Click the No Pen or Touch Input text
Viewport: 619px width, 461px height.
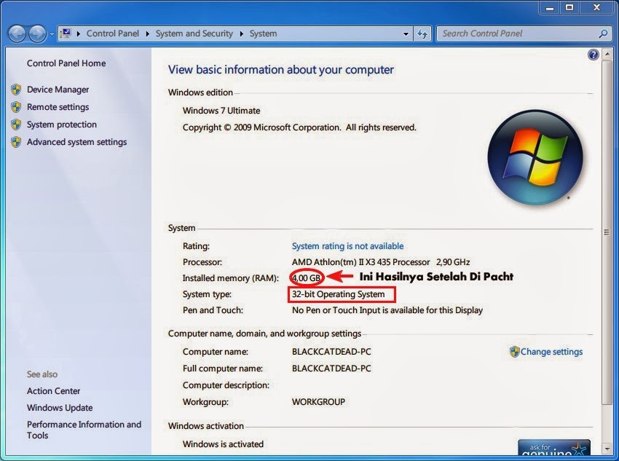coord(387,310)
